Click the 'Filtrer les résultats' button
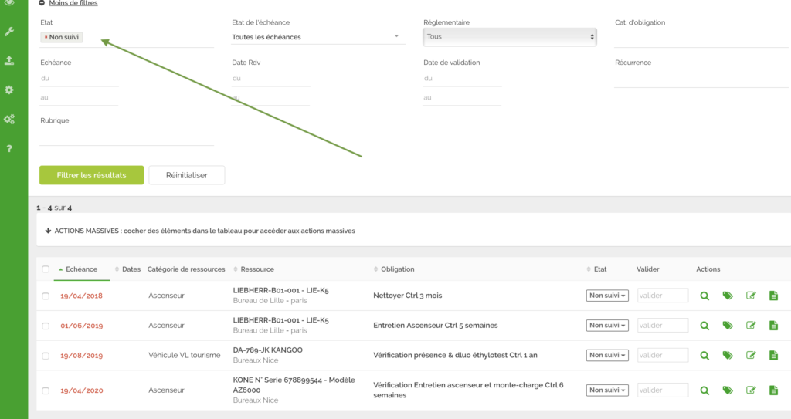This screenshot has width=791, height=419. tap(91, 175)
